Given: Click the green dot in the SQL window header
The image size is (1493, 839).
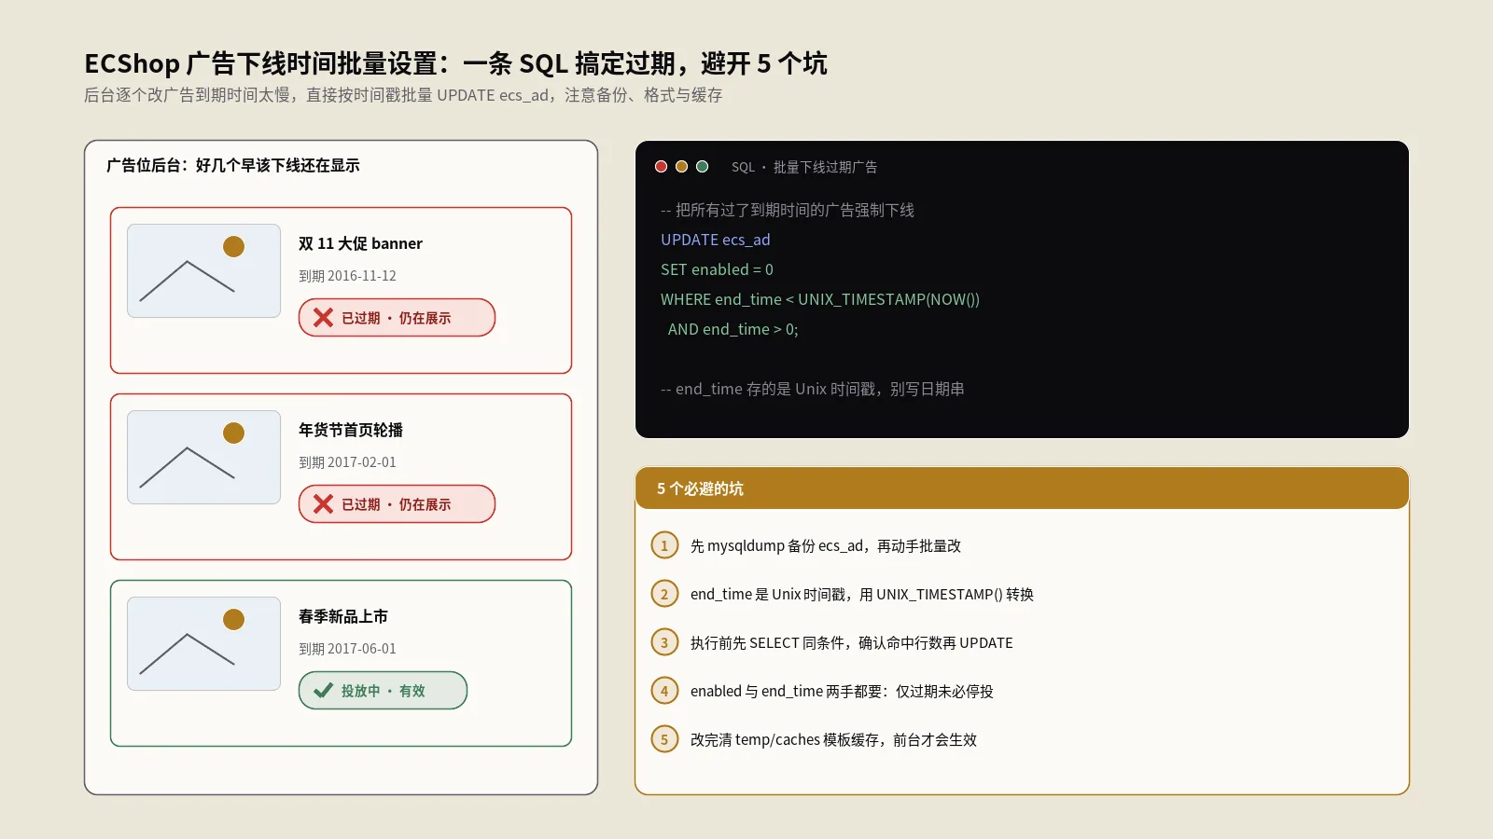Looking at the screenshot, I should (702, 167).
